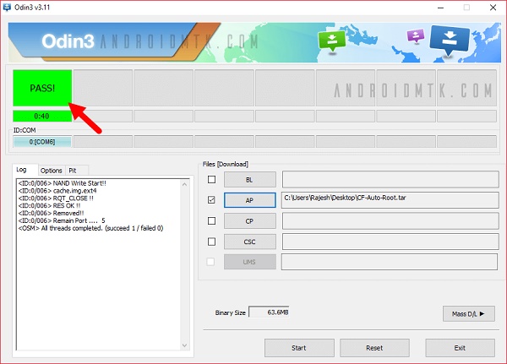
Task: Click the CSC file path field
Action: [390, 242]
